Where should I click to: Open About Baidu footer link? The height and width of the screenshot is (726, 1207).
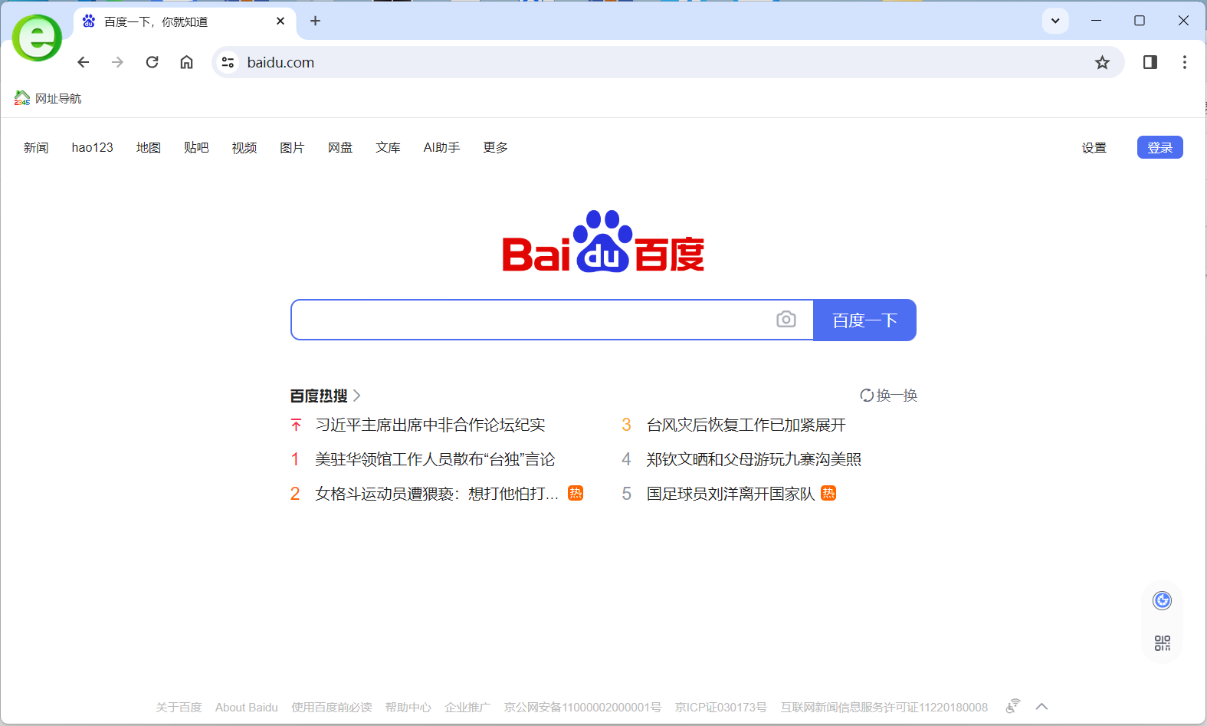tap(247, 707)
